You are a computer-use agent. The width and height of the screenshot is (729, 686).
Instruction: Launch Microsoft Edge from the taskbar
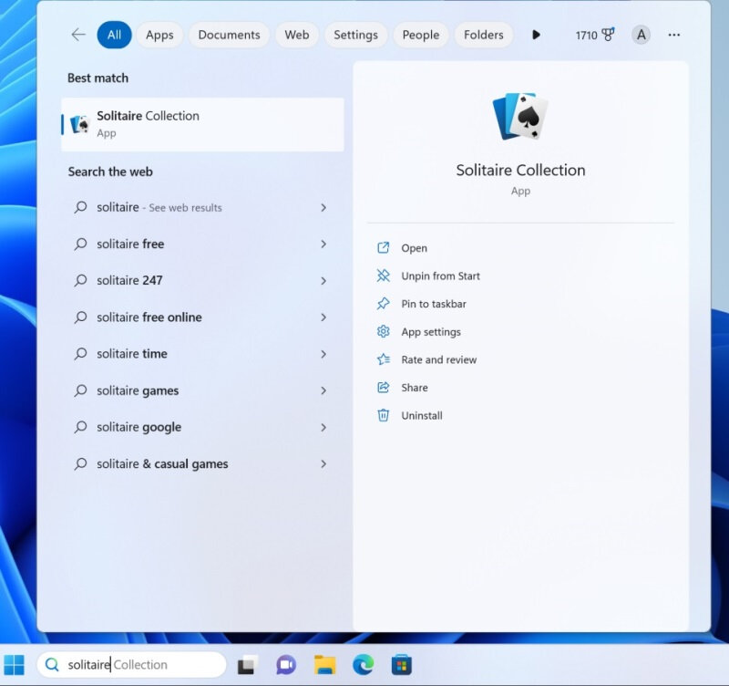[x=363, y=665]
